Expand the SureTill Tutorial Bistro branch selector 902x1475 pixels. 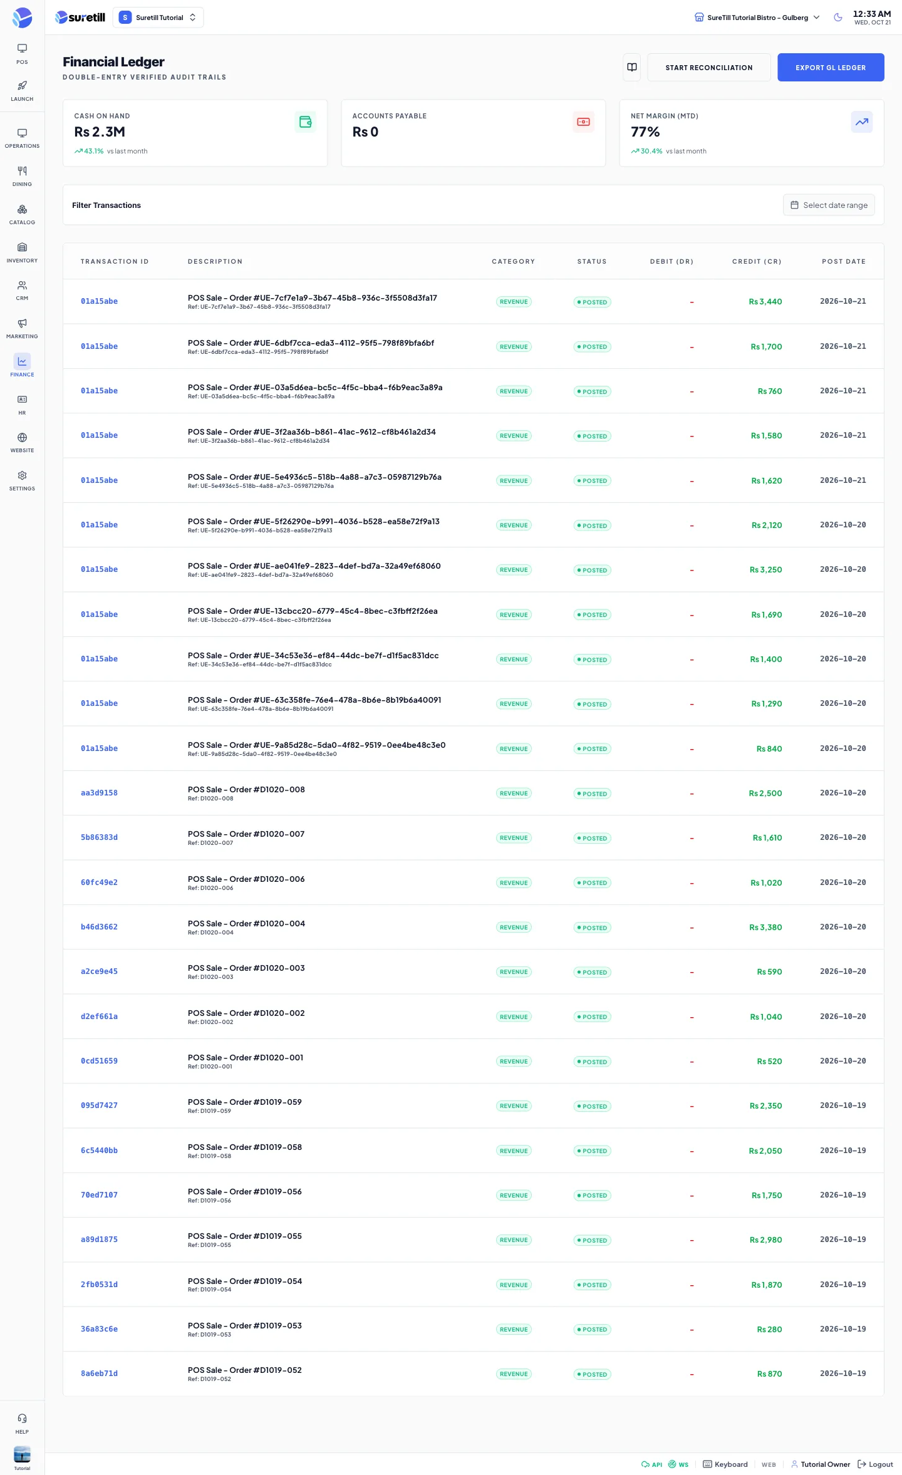click(x=757, y=18)
